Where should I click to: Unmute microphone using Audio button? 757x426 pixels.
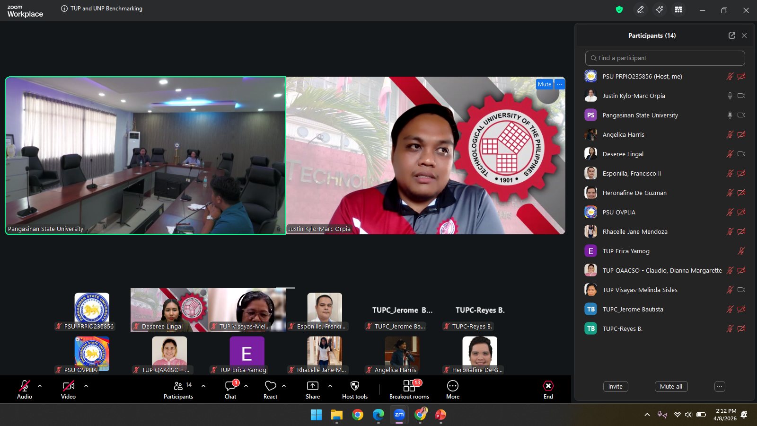(x=25, y=390)
